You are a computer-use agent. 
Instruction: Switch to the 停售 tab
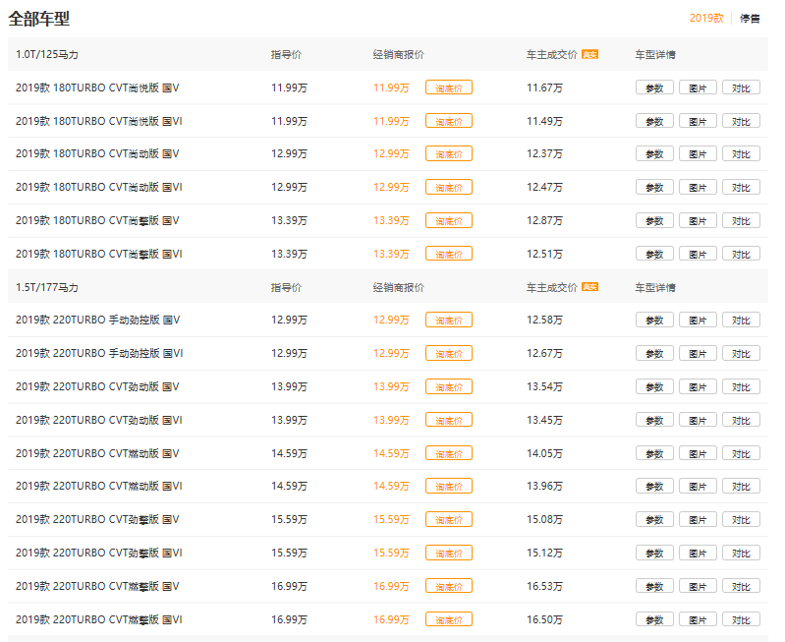click(x=750, y=18)
